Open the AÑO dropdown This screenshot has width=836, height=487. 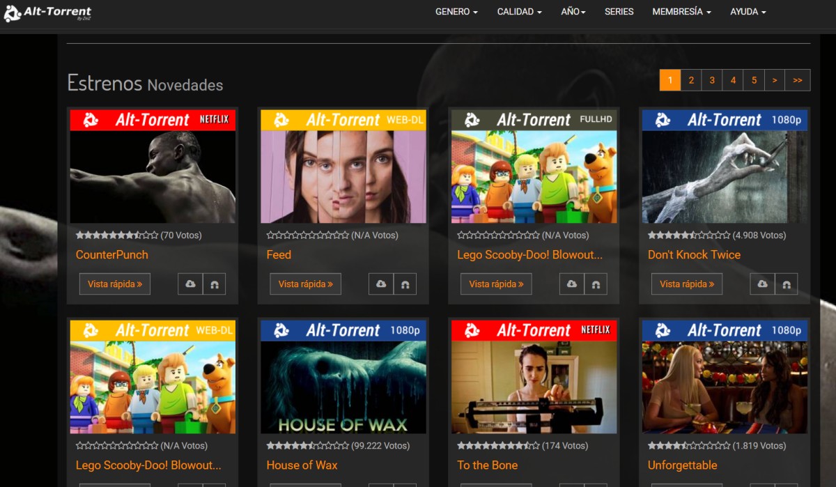click(x=573, y=12)
